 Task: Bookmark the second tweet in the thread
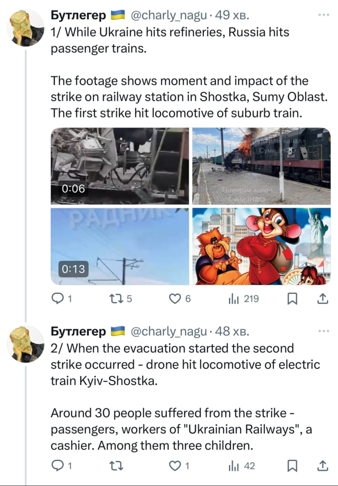[292, 466]
